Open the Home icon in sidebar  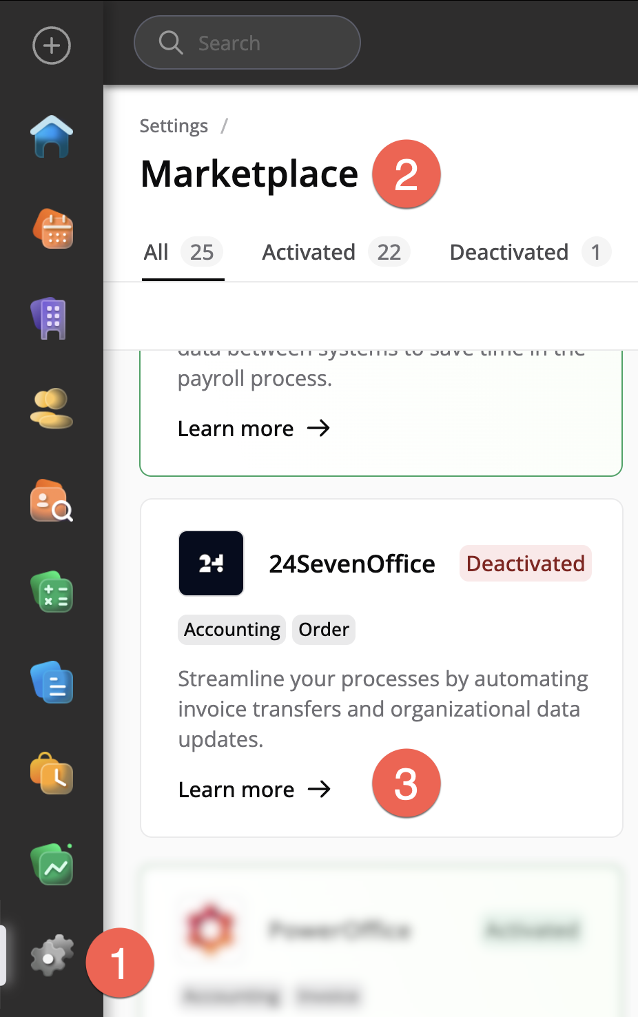click(x=52, y=136)
